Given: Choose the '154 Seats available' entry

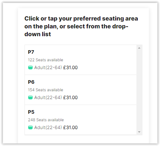Looking at the screenshot, I should [x=45, y=90].
